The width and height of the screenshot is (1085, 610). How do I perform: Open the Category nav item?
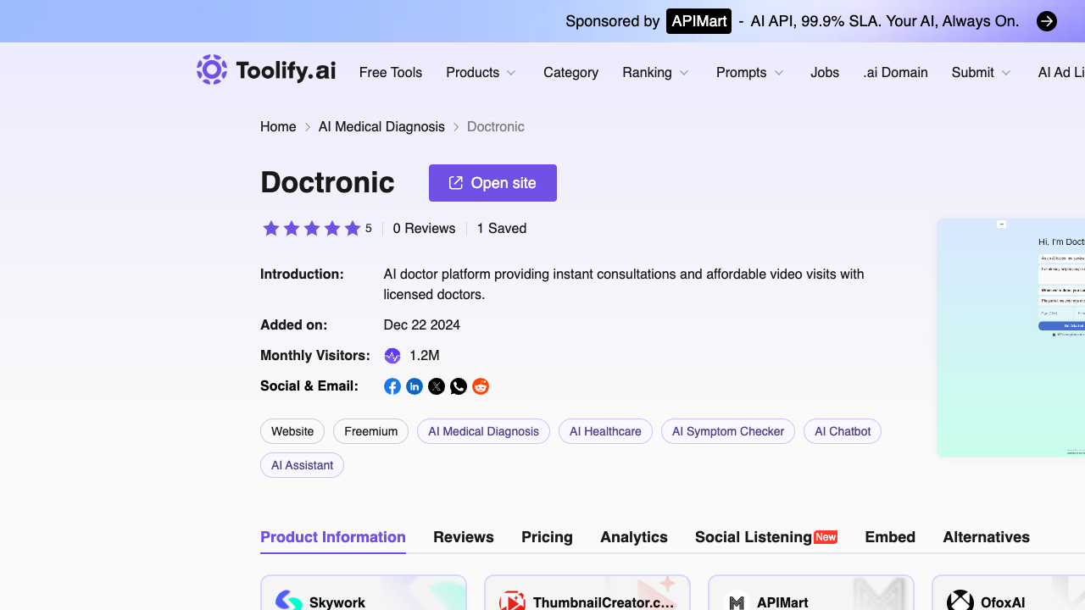point(571,73)
